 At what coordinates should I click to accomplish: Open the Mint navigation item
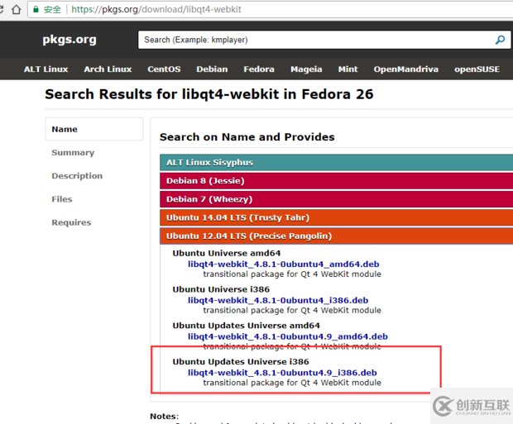[x=348, y=69]
